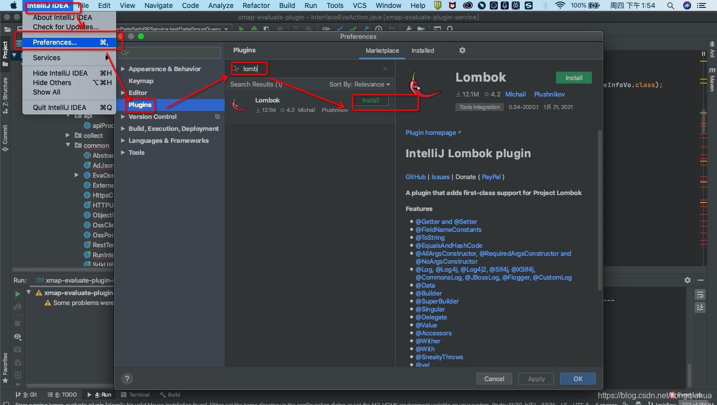Open the Plugin homepage link
Image resolution: width=717 pixels, height=405 pixels.
click(433, 133)
